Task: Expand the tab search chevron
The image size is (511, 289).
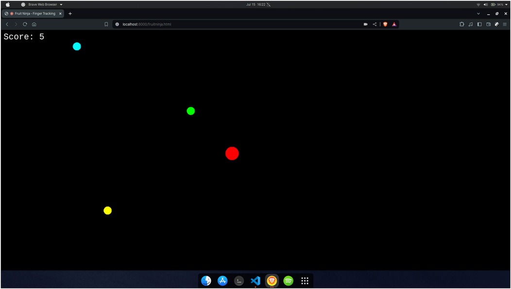Action: [478, 14]
